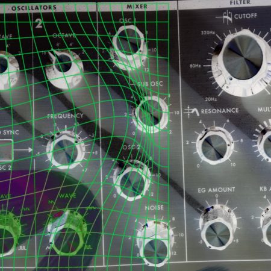Turn the oscillator 2 Frequency knob

point(66,150)
